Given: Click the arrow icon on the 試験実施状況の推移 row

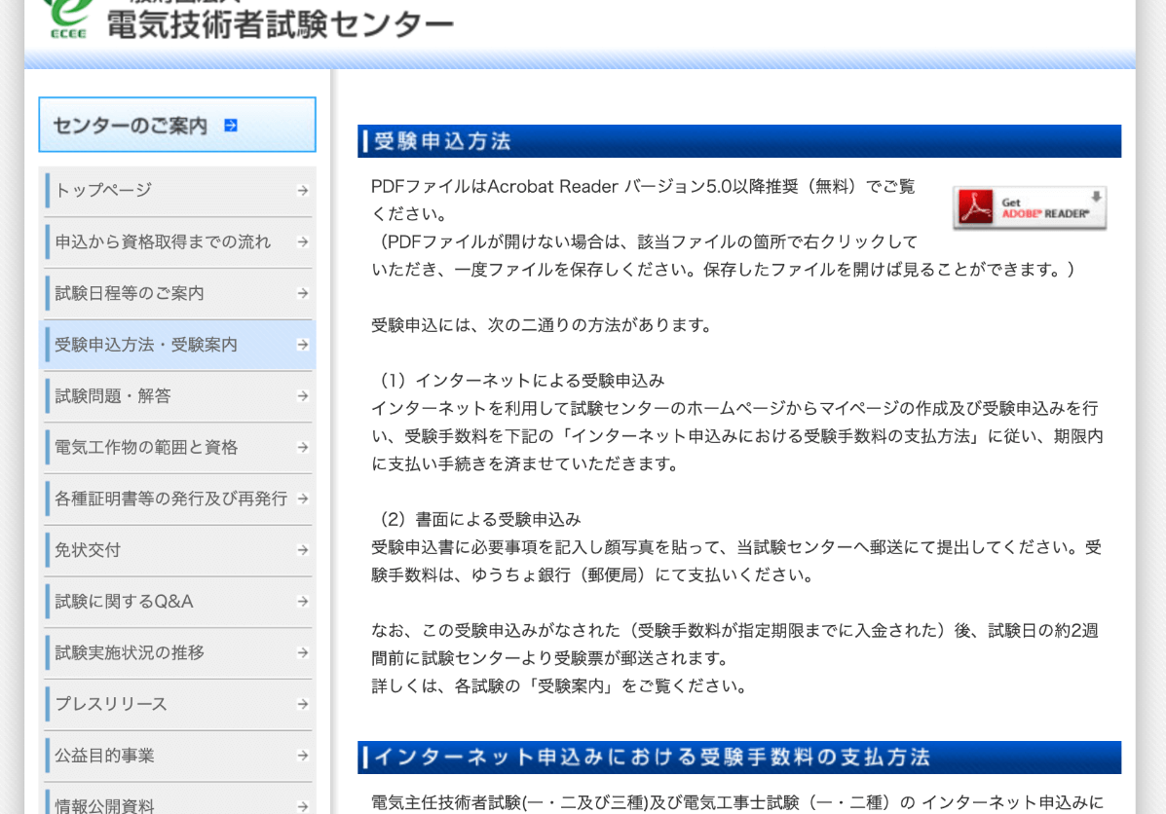Looking at the screenshot, I should 303,652.
